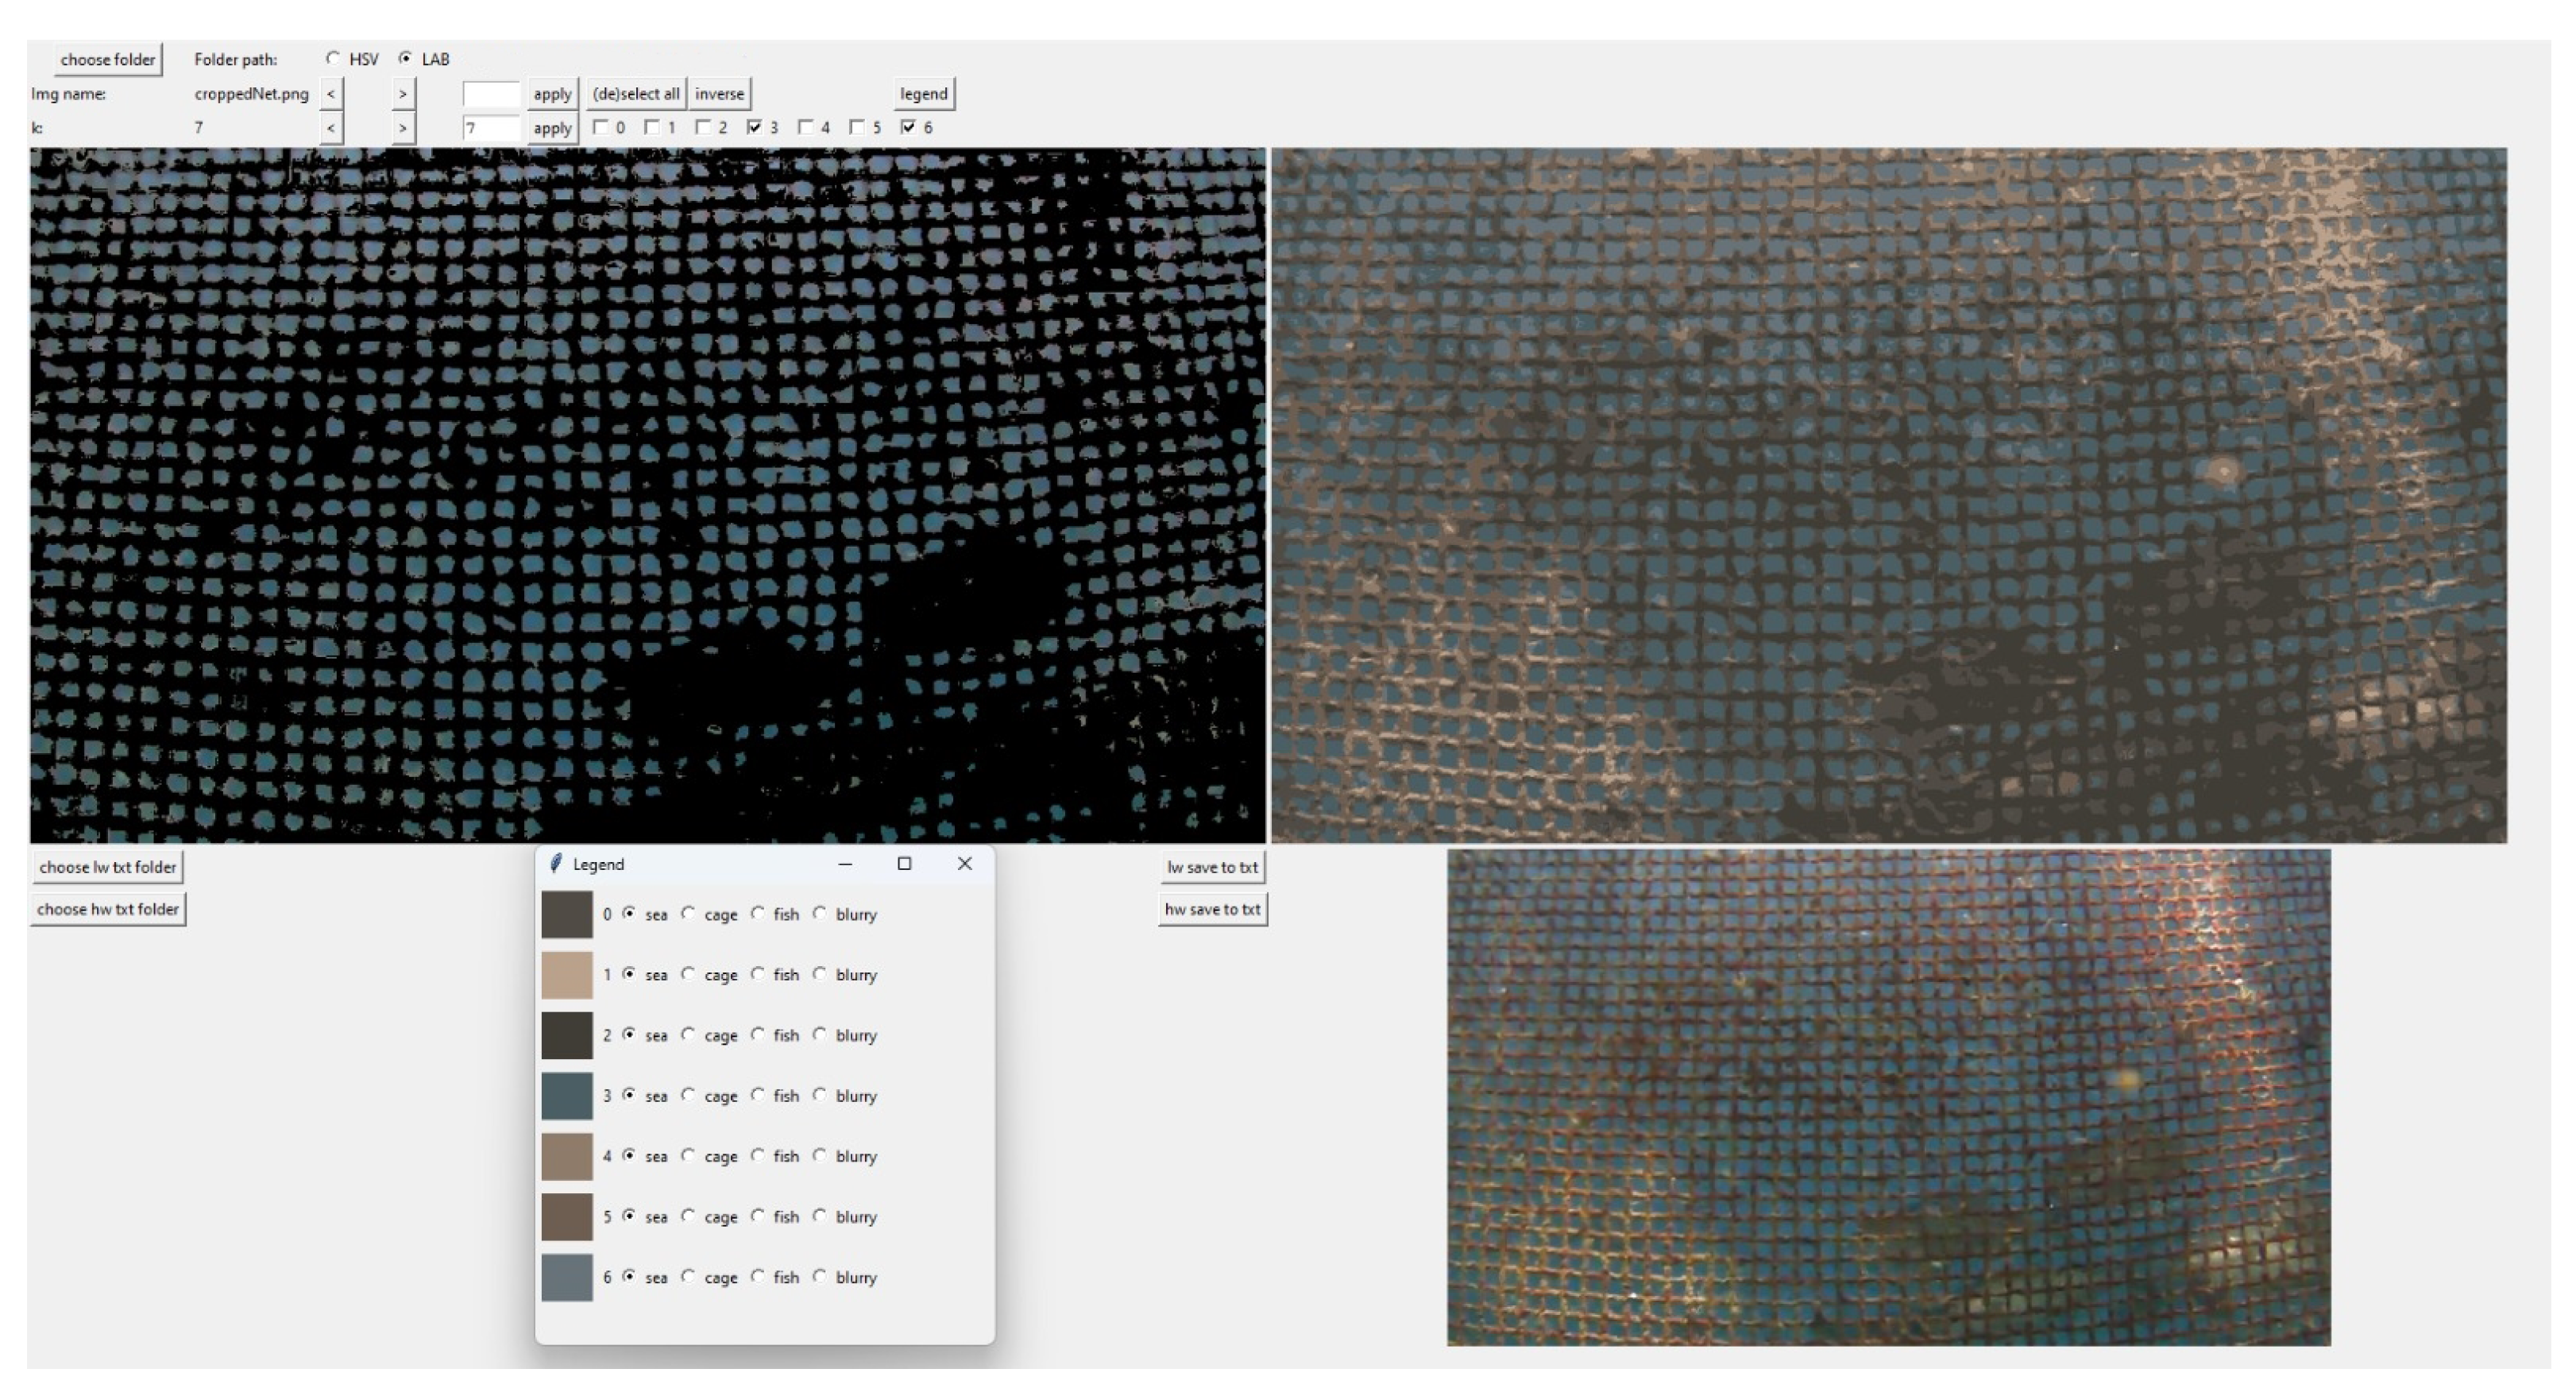Set cluster 3 to sea in Legend

pyautogui.click(x=629, y=1095)
